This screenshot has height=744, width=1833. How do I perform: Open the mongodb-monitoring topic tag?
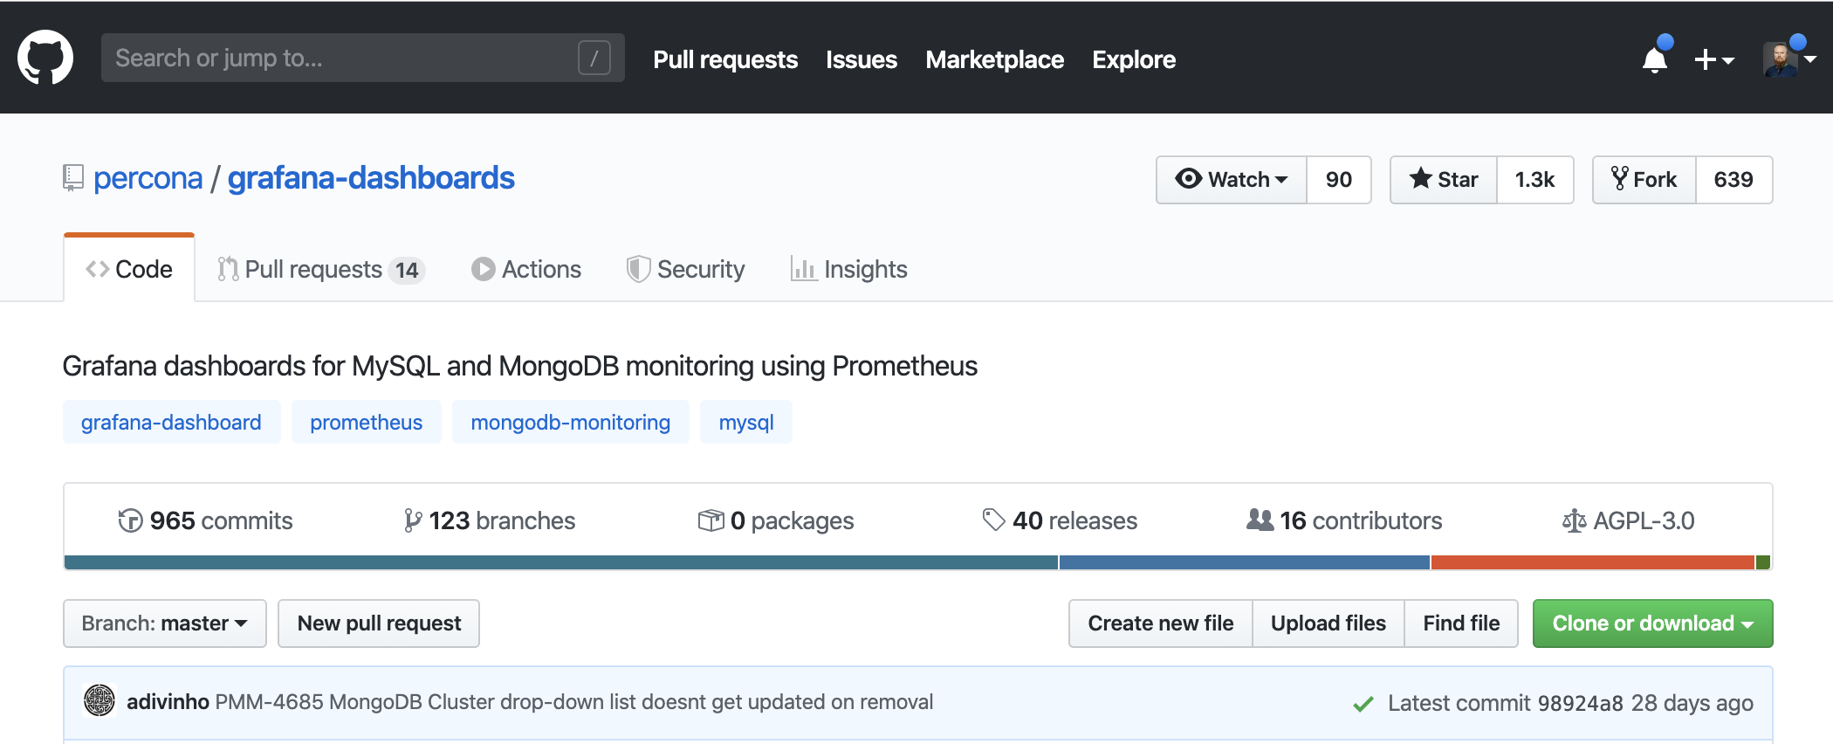570,422
